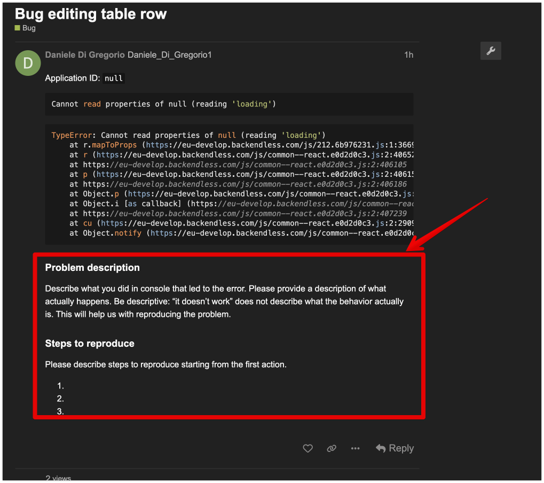Open the wrench admin actions icon
Image resolution: width=544 pixels, height=483 pixels.
coord(491,51)
